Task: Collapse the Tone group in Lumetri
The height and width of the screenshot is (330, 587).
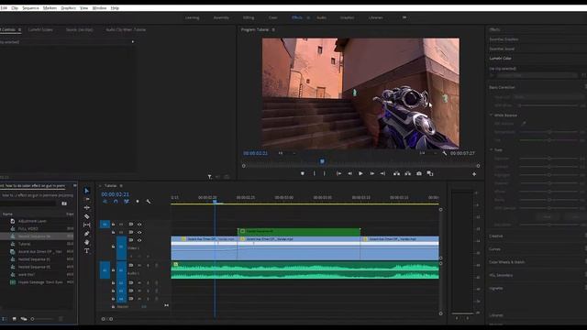Action: (492, 149)
